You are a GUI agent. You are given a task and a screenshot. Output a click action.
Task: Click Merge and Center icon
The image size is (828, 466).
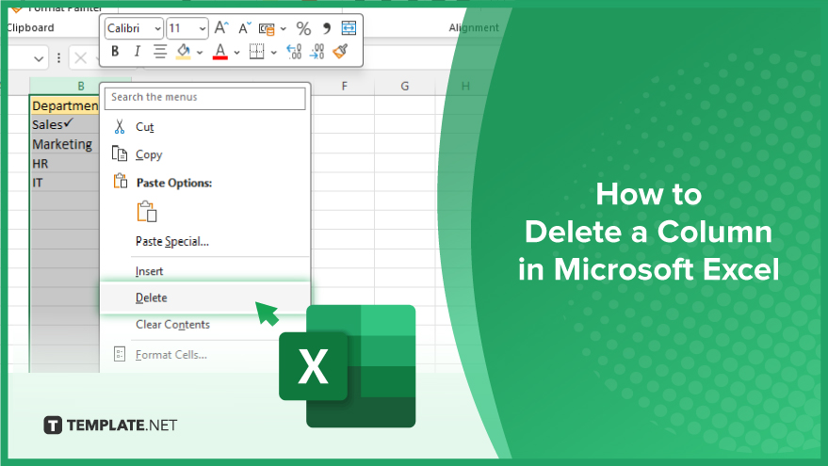349,27
